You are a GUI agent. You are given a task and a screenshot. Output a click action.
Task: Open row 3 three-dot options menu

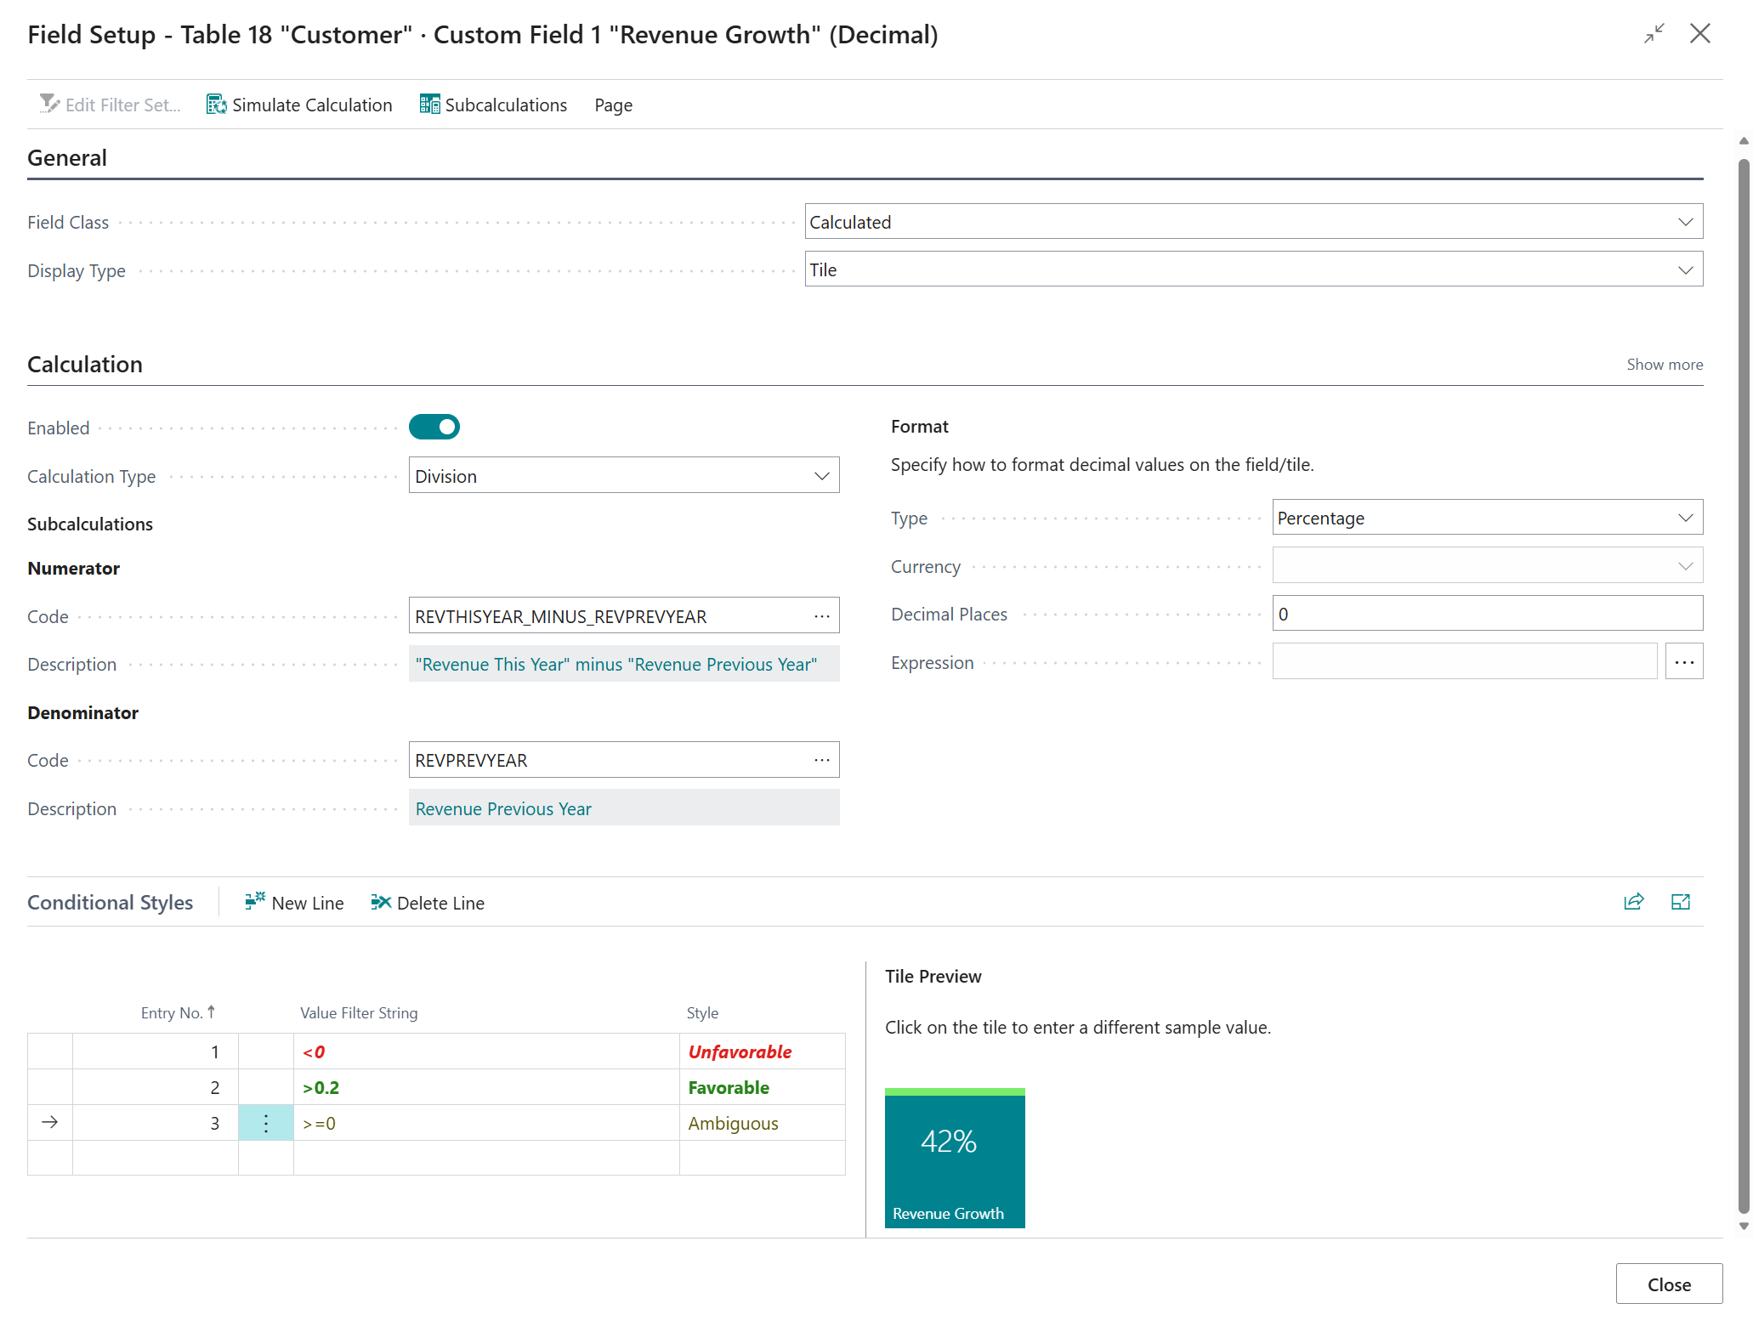[x=266, y=1123]
